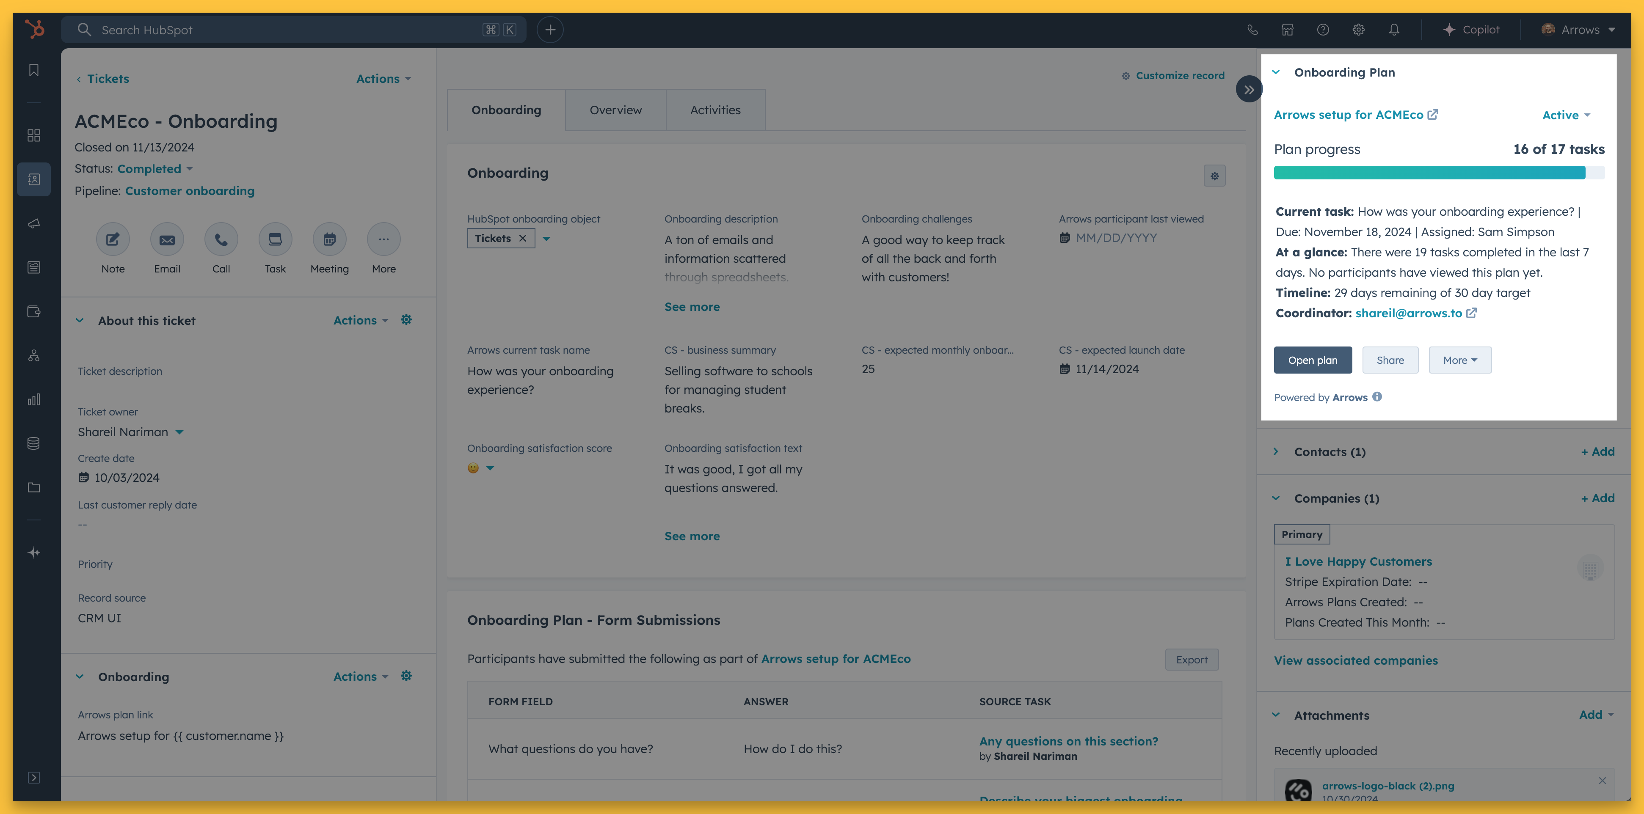This screenshot has height=814, width=1644.
Task: Start a Call with phone icon
Action: (x=221, y=239)
